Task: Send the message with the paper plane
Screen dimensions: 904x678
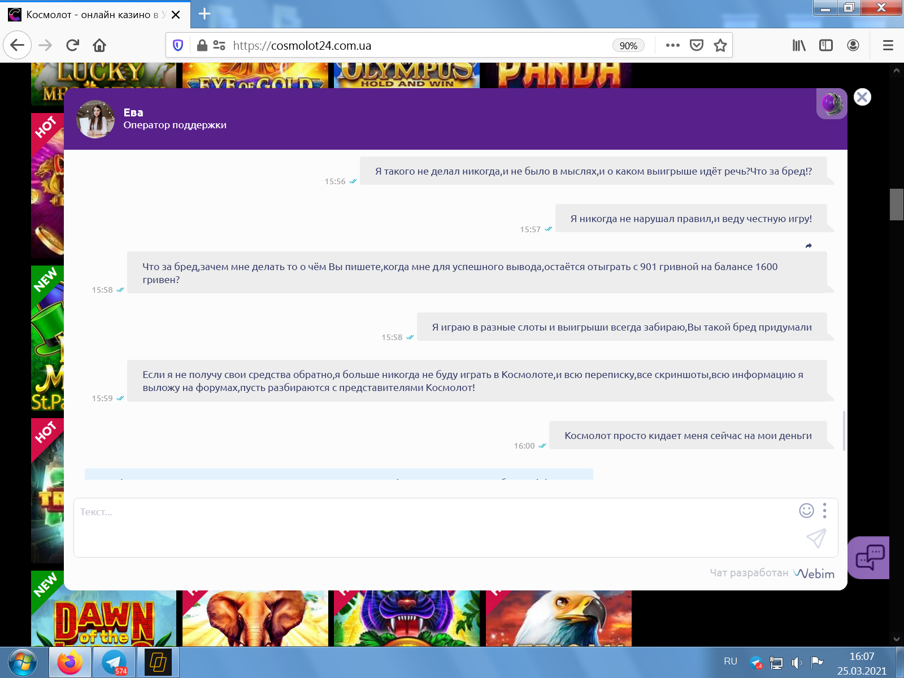Action: tap(816, 538)
